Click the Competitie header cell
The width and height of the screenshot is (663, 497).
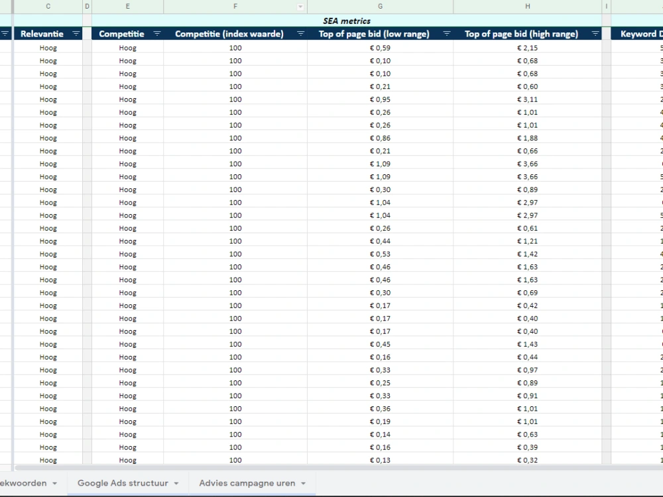(127, 34)
